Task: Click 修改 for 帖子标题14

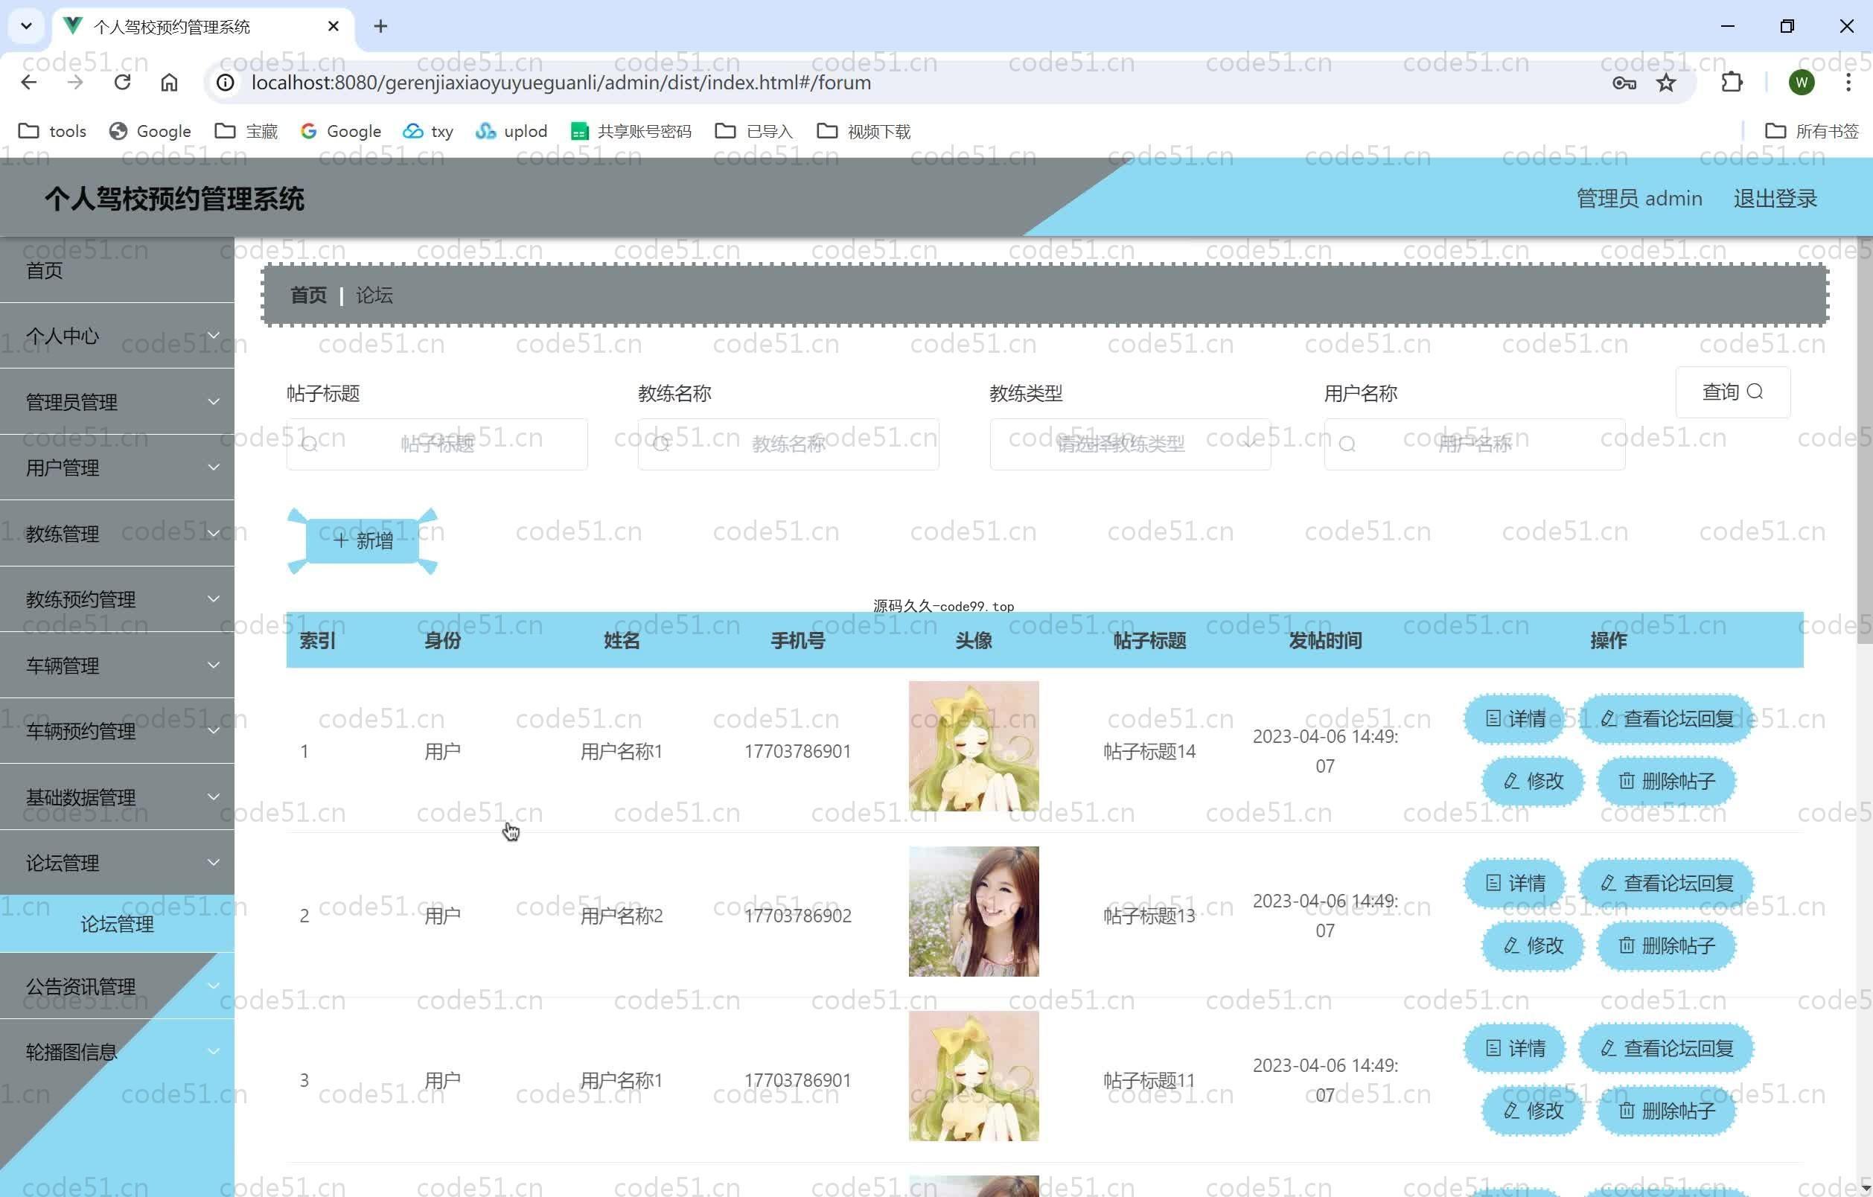Action: [x=1532, y=781]
